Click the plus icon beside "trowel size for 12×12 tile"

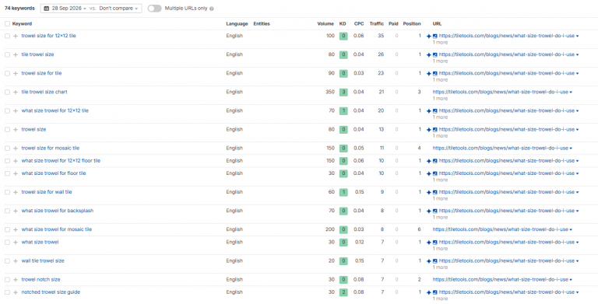click(16, 36)
